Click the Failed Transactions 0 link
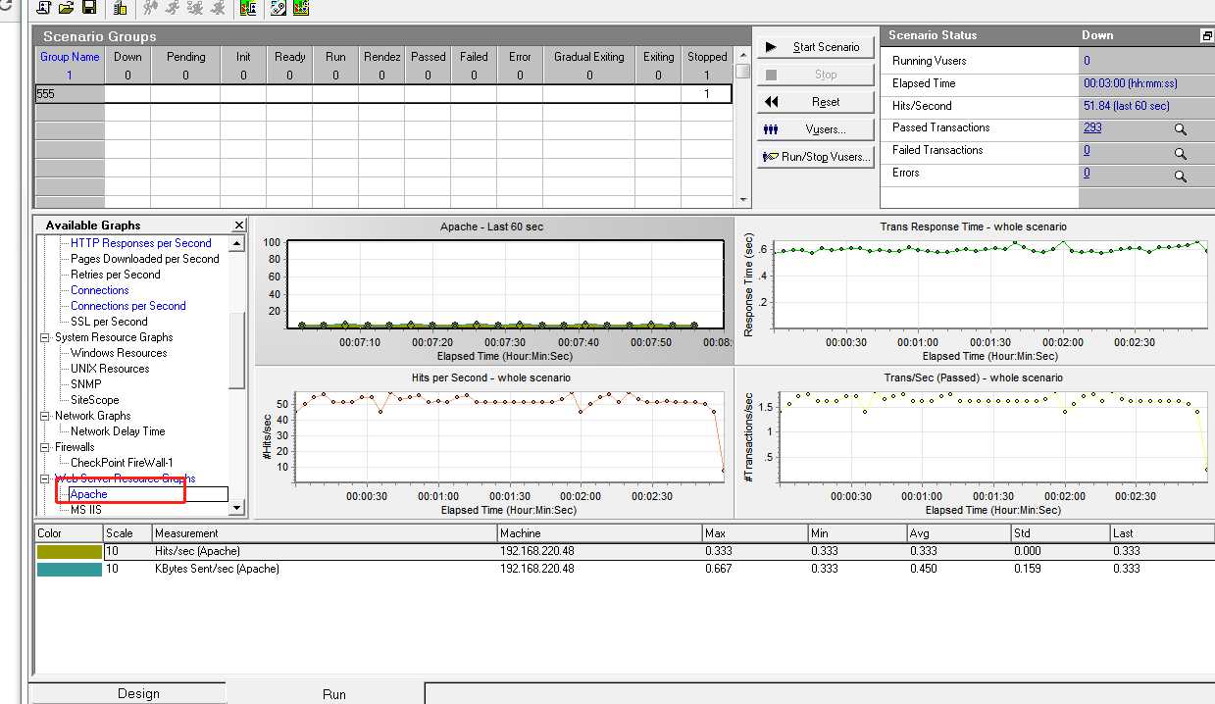Viewport: 1215px width, 704px height. pos(1087,150)
